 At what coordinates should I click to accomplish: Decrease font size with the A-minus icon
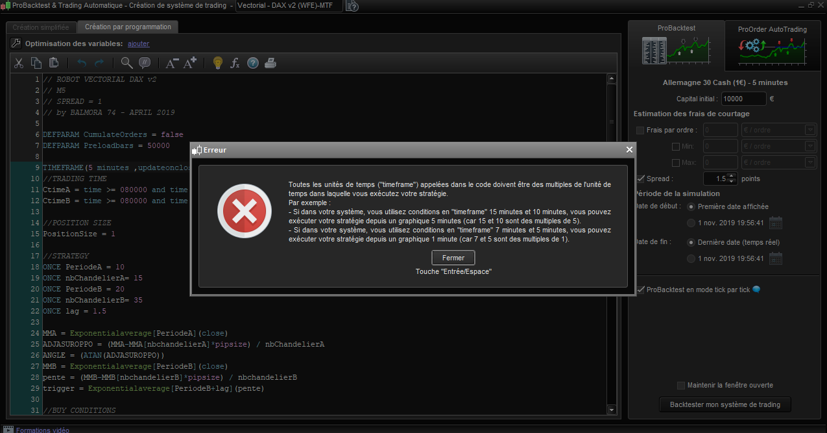click(x=172, y=63)
